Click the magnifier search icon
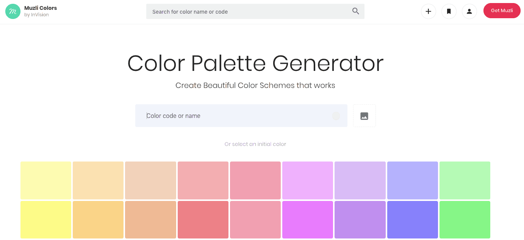This screenshot has width=524, height=240. (x=355, y=11)
